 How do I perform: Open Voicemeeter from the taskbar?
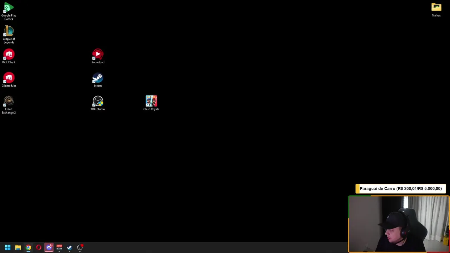[x=59, y=247]
